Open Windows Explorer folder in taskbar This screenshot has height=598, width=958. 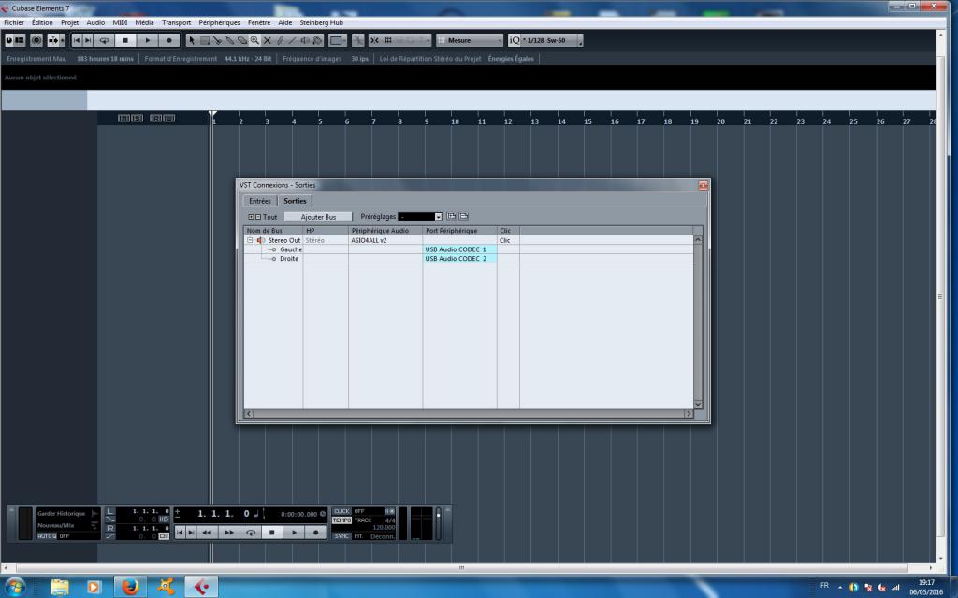[59, 587]
